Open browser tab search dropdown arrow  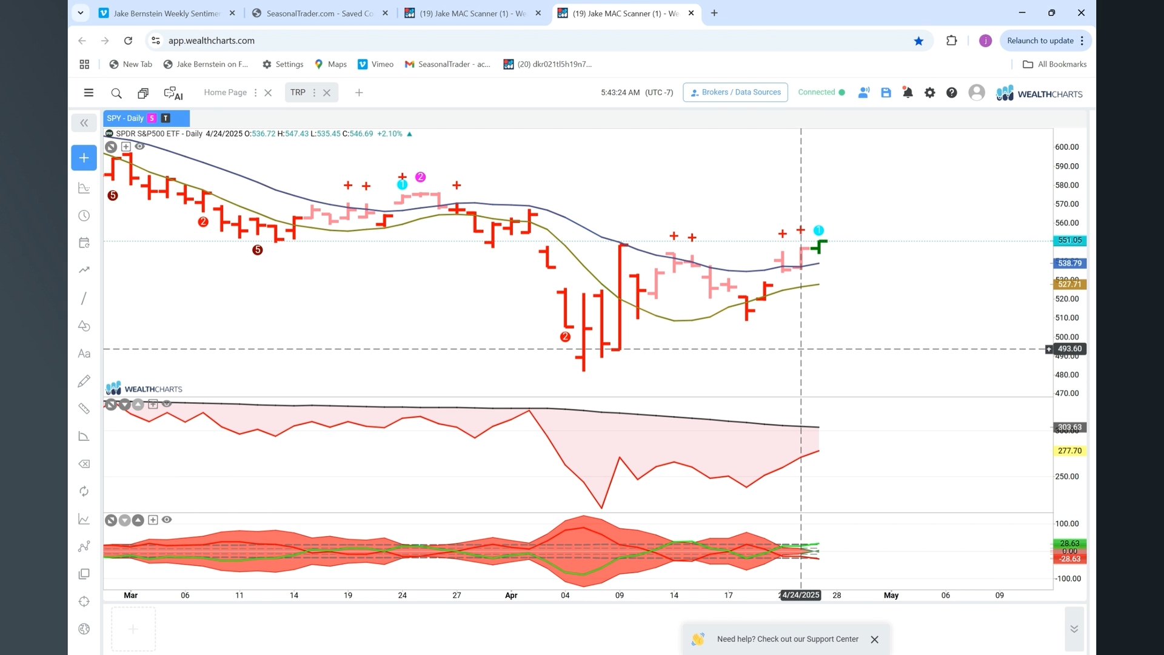point(81,13)
